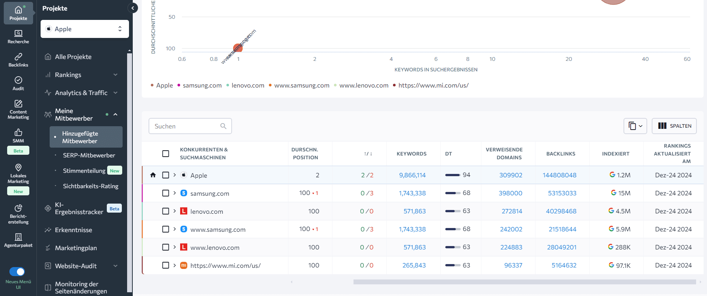Click the mi.com favicon
Screen dimensions: 707x296
click(184, 265)
